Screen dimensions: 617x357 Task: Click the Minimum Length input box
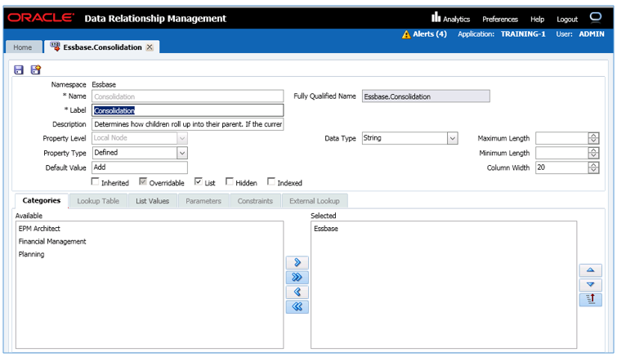click(x=562, y=153)
